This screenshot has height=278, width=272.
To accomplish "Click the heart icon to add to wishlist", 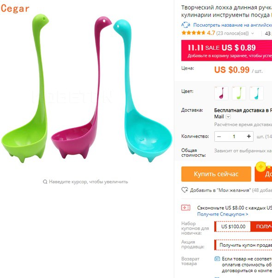I will point(185,190).
